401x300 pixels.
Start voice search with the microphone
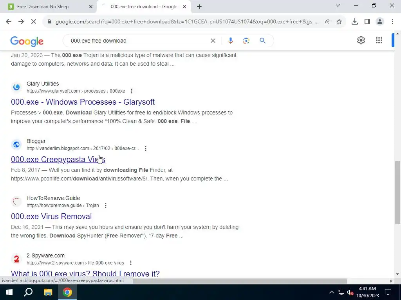(x=230, y=41)
